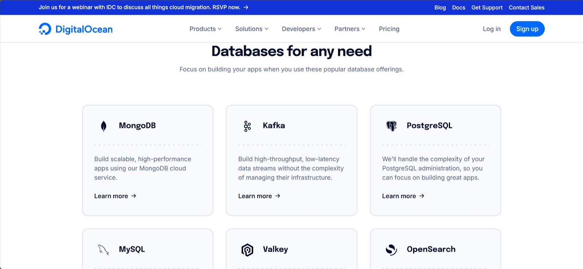Click the MySQL dolphin icon
Image resolution: width=583 pixels, height=269 pixels.
(x=103, y=250)
